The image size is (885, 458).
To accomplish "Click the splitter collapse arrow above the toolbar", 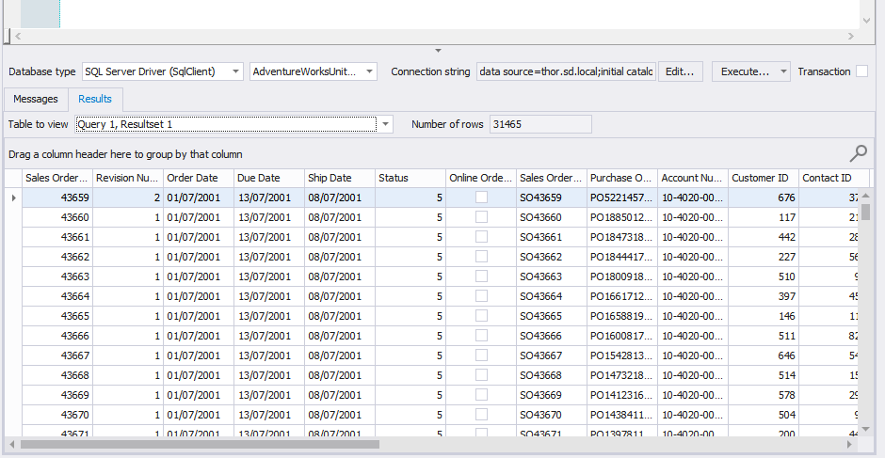I will coord(437,50).
